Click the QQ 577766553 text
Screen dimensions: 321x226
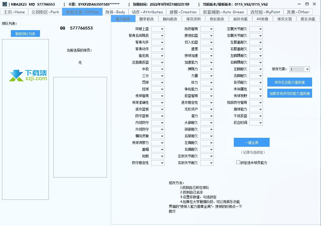pyautogui.click(x=76, y=28)
